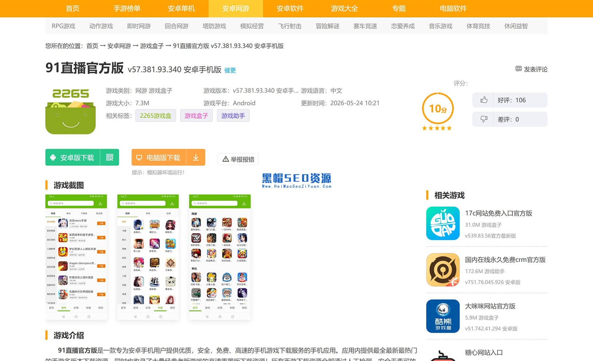Click the 2265游戏盒 tag
This screenshot has height=361, width=593.
pyautogui.click(x=156, y=116)
